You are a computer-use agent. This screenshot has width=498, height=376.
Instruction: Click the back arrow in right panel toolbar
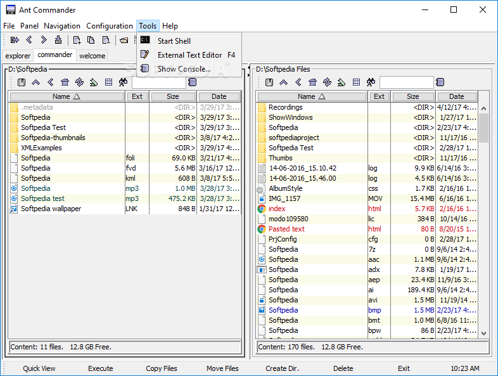click(x=298, y=82)
